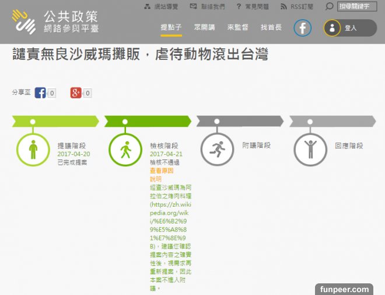The image size is (385, 295).
Task: Focus the keyword search input field
Action: pos(358,7)
